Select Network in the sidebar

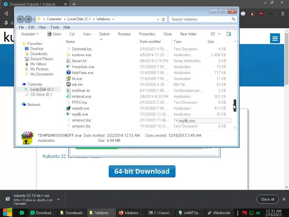point(34,105)
